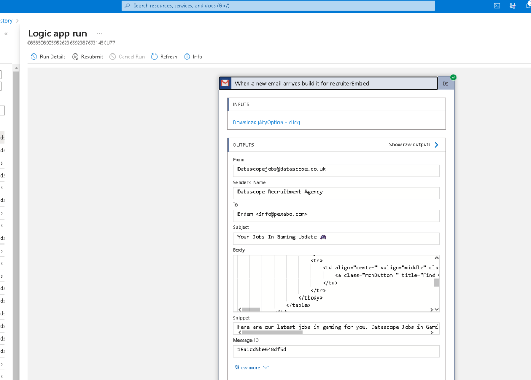The image size is (531, 380).
Task: Click Cancel Run
Action: (127, 57)
